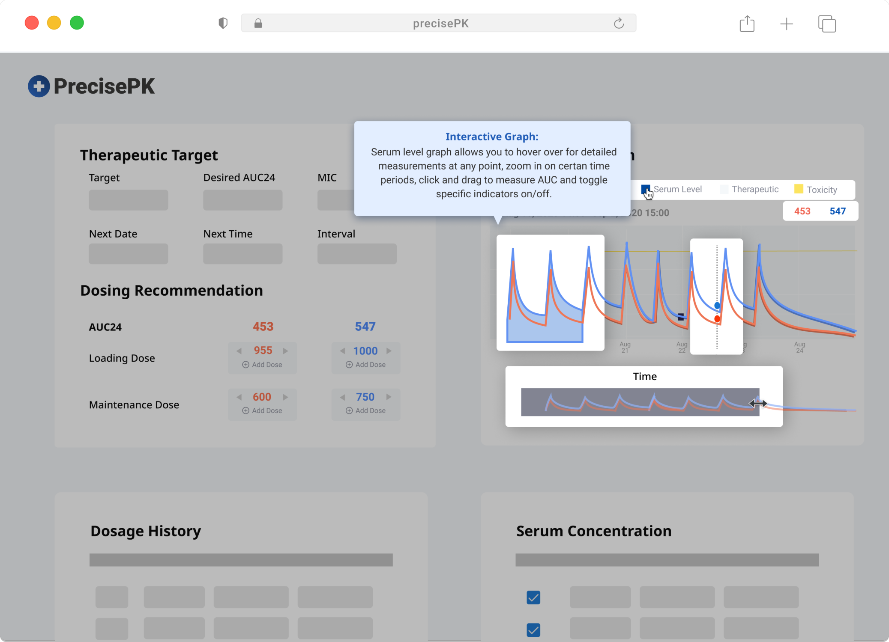Open a new tab with plus icon

(x=786, y=24)
